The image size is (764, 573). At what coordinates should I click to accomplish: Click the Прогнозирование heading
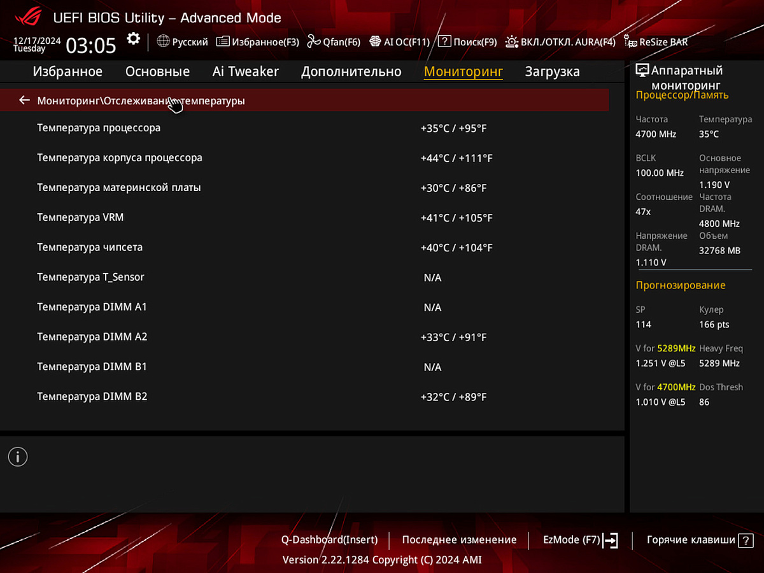[681, 285]
